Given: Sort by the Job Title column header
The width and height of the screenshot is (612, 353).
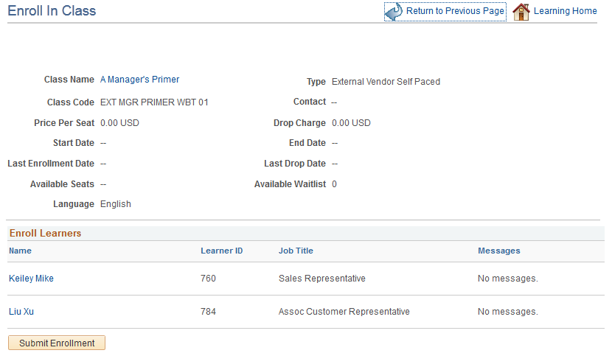Looking at the screenshot, I should (296, 251).
